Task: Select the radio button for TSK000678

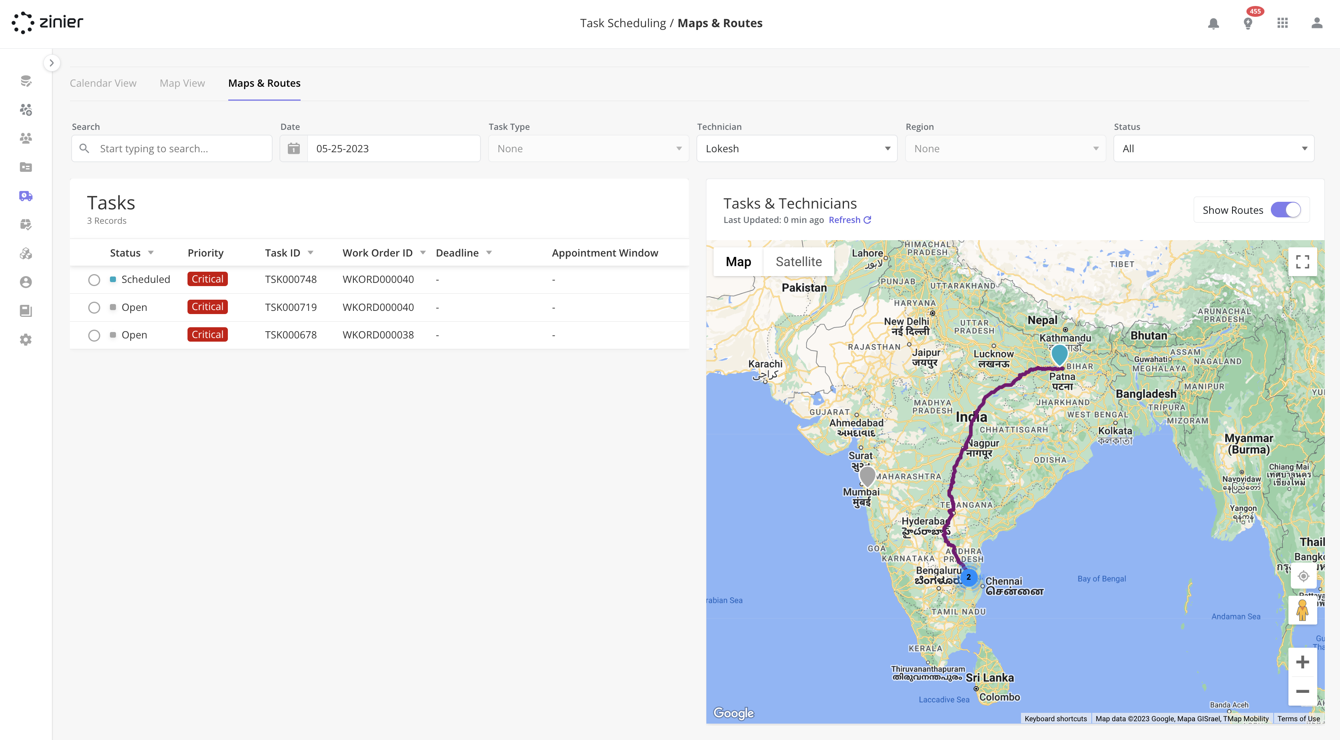Action: coord(94,335)
